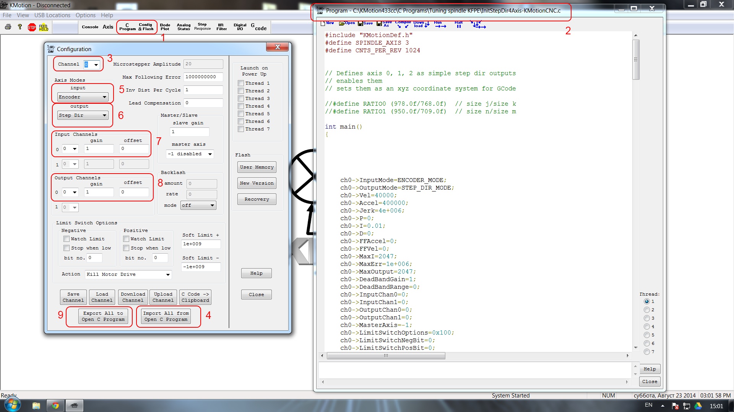Open the Axis input mode Encoder dropdown
Image resolution: width=734 pixels, height=412 pixels.
tap(83, 97)
